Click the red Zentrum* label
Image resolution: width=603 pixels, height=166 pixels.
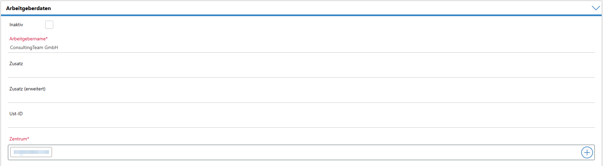[x=19, y=139]
